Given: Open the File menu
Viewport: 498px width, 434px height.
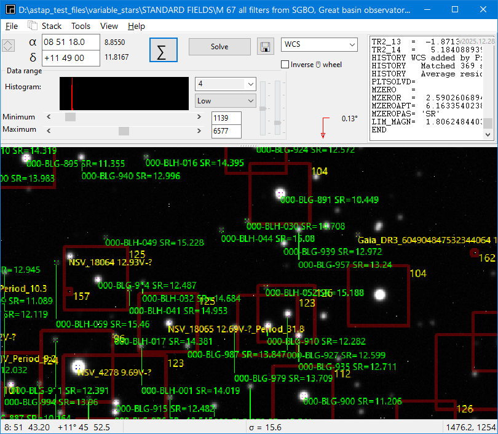Looking at the screenshot, I should [x=12, y=26].
